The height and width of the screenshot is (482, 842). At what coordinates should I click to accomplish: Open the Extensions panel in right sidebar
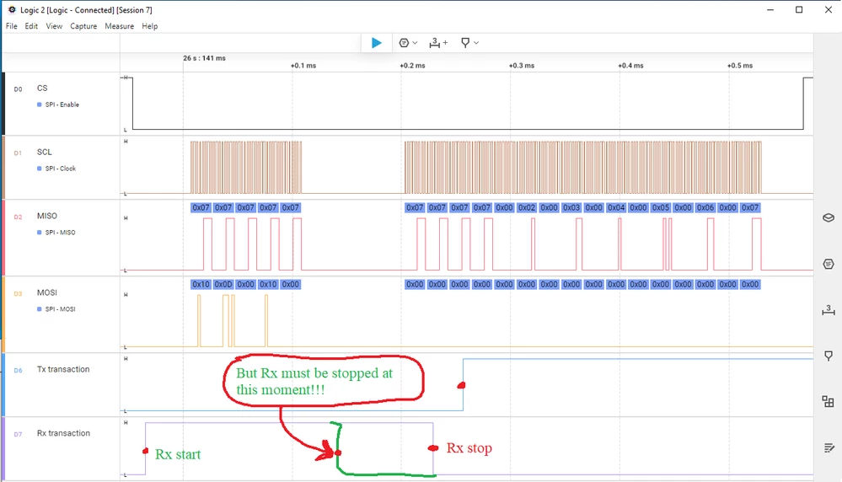pos(828,401)
